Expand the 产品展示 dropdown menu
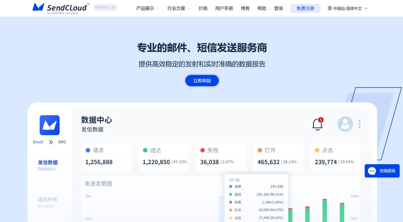The width and height of the screenshot is (403, 222). (148, 9)
